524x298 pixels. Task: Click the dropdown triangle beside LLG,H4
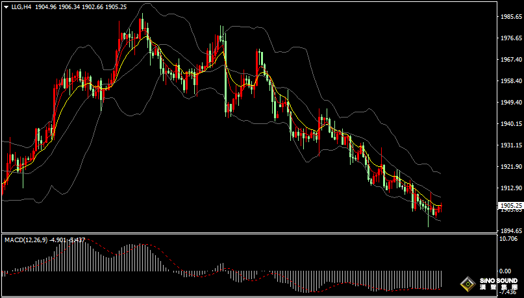(6, 8)
